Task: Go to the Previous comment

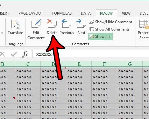Action: point(67,27)
